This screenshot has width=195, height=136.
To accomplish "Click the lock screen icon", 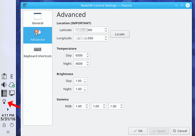I will (x=4, y=125).
